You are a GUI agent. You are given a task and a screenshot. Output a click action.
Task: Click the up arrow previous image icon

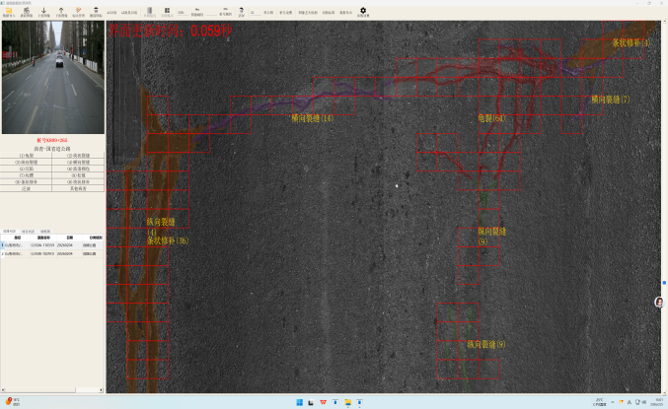pos(61,11)
